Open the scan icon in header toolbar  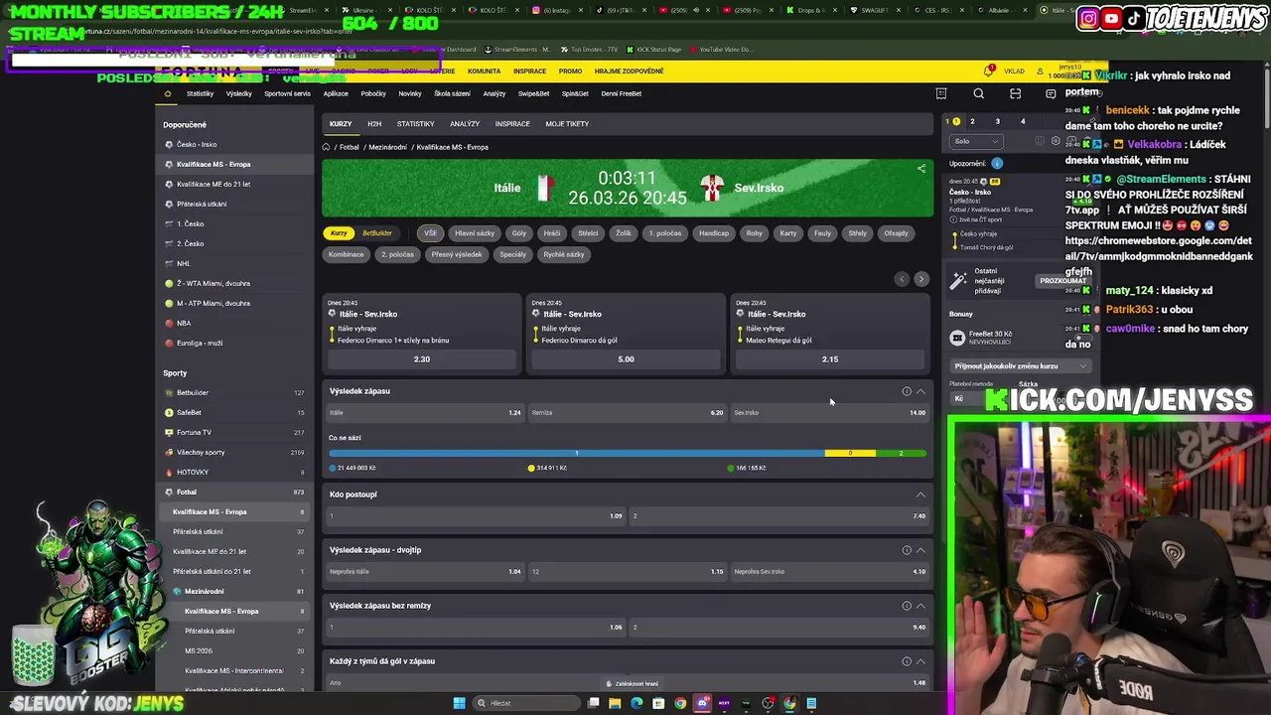pyautogui.click(x=1015, y=93)
